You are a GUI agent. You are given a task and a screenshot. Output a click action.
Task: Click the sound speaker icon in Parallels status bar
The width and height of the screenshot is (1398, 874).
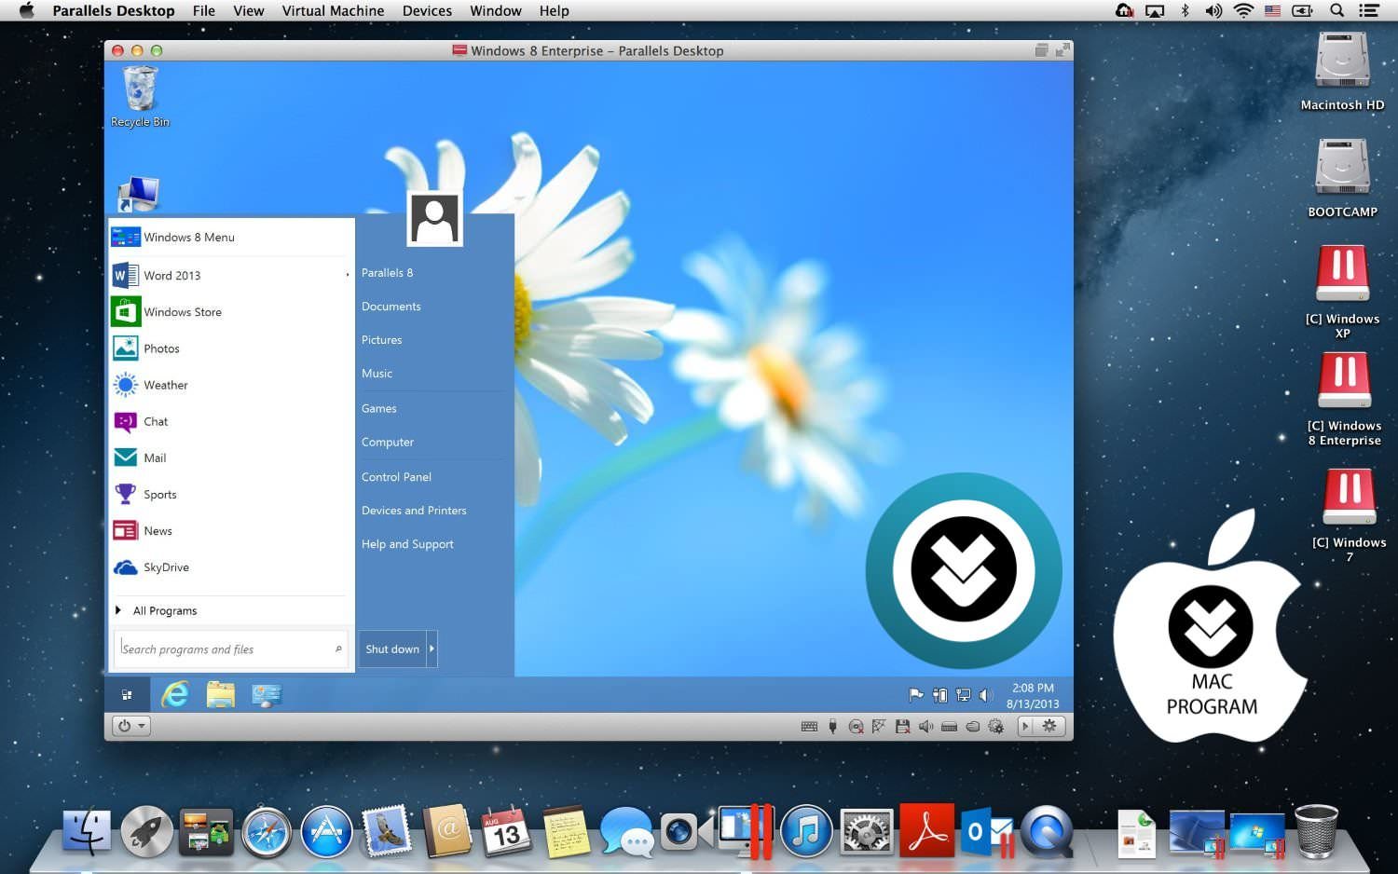pos(925,727)
